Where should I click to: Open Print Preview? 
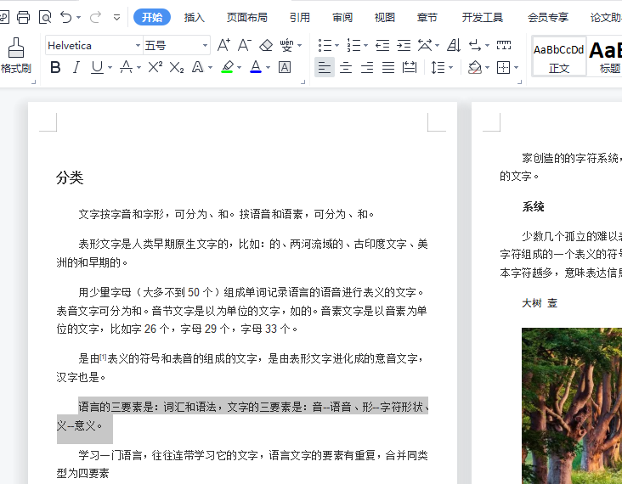[45, 18]
